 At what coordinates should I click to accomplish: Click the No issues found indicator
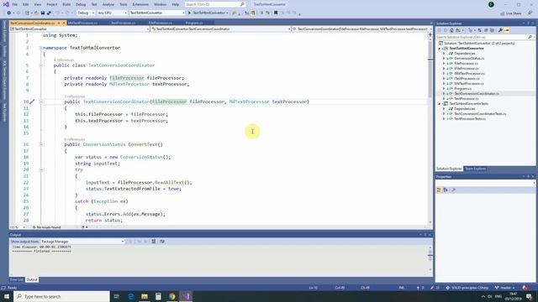point(46,227)
